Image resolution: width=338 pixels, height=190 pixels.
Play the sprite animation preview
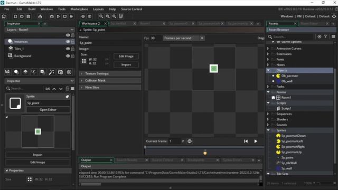tap(256, 141)
